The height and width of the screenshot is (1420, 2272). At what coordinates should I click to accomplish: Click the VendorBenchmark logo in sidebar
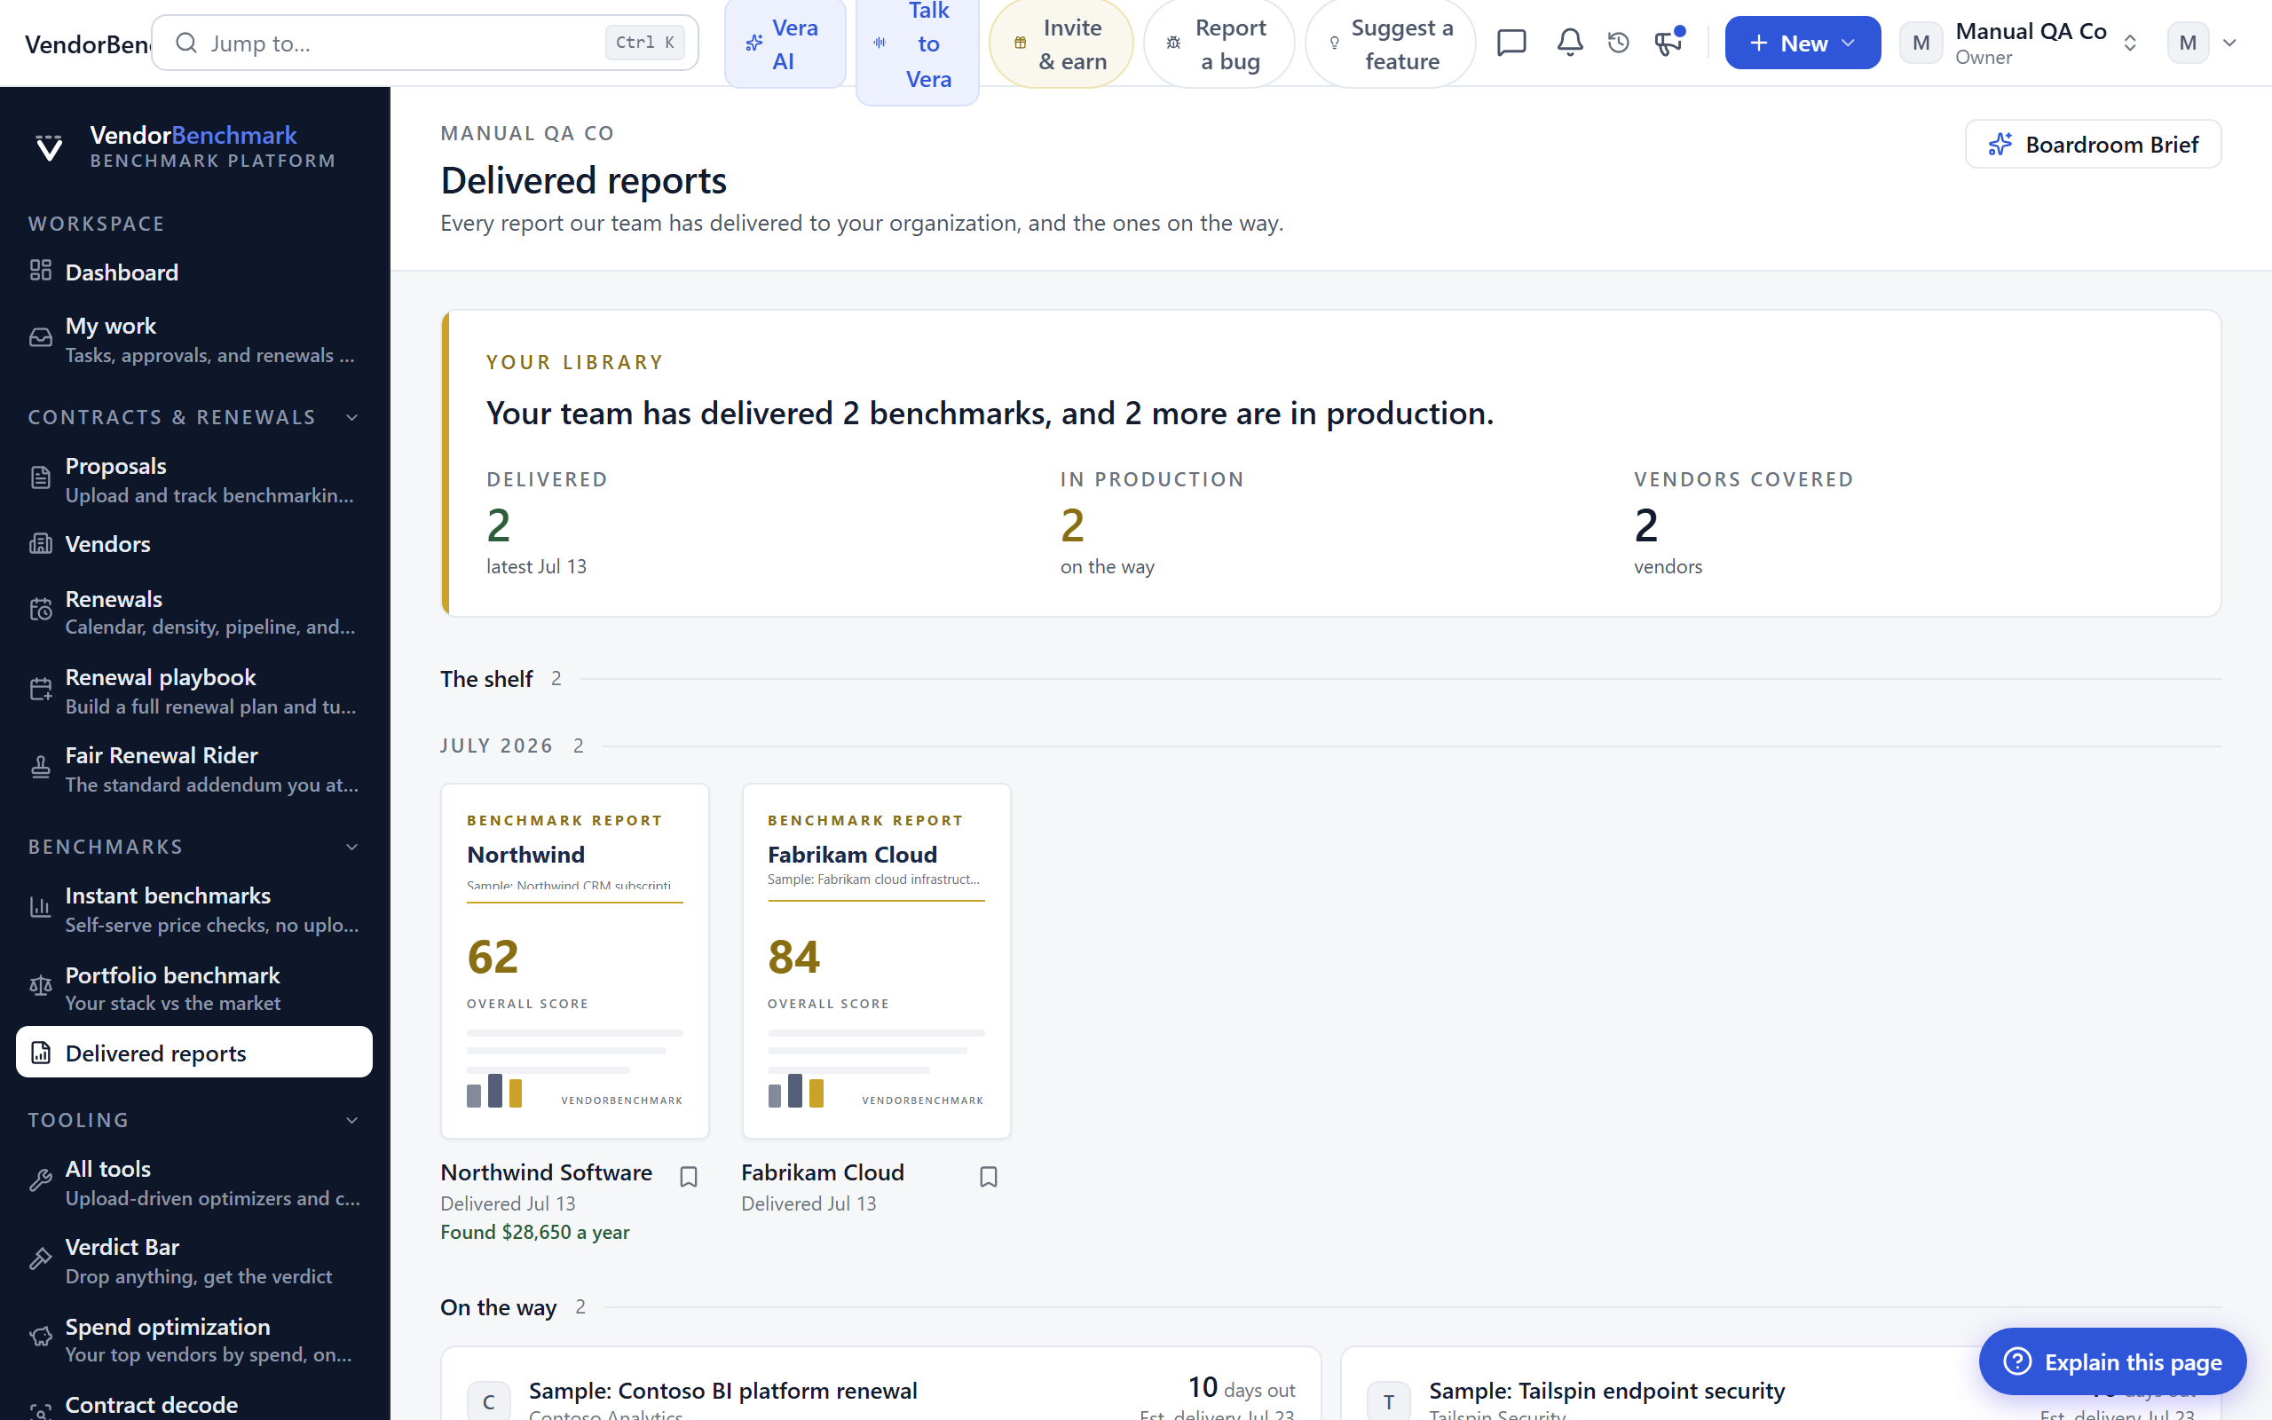point(183,146)
